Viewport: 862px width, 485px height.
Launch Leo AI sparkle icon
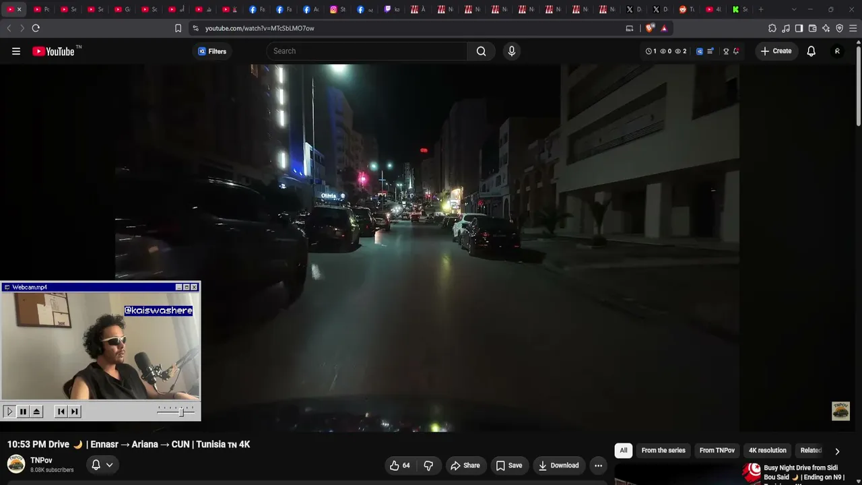pos(826,28)
